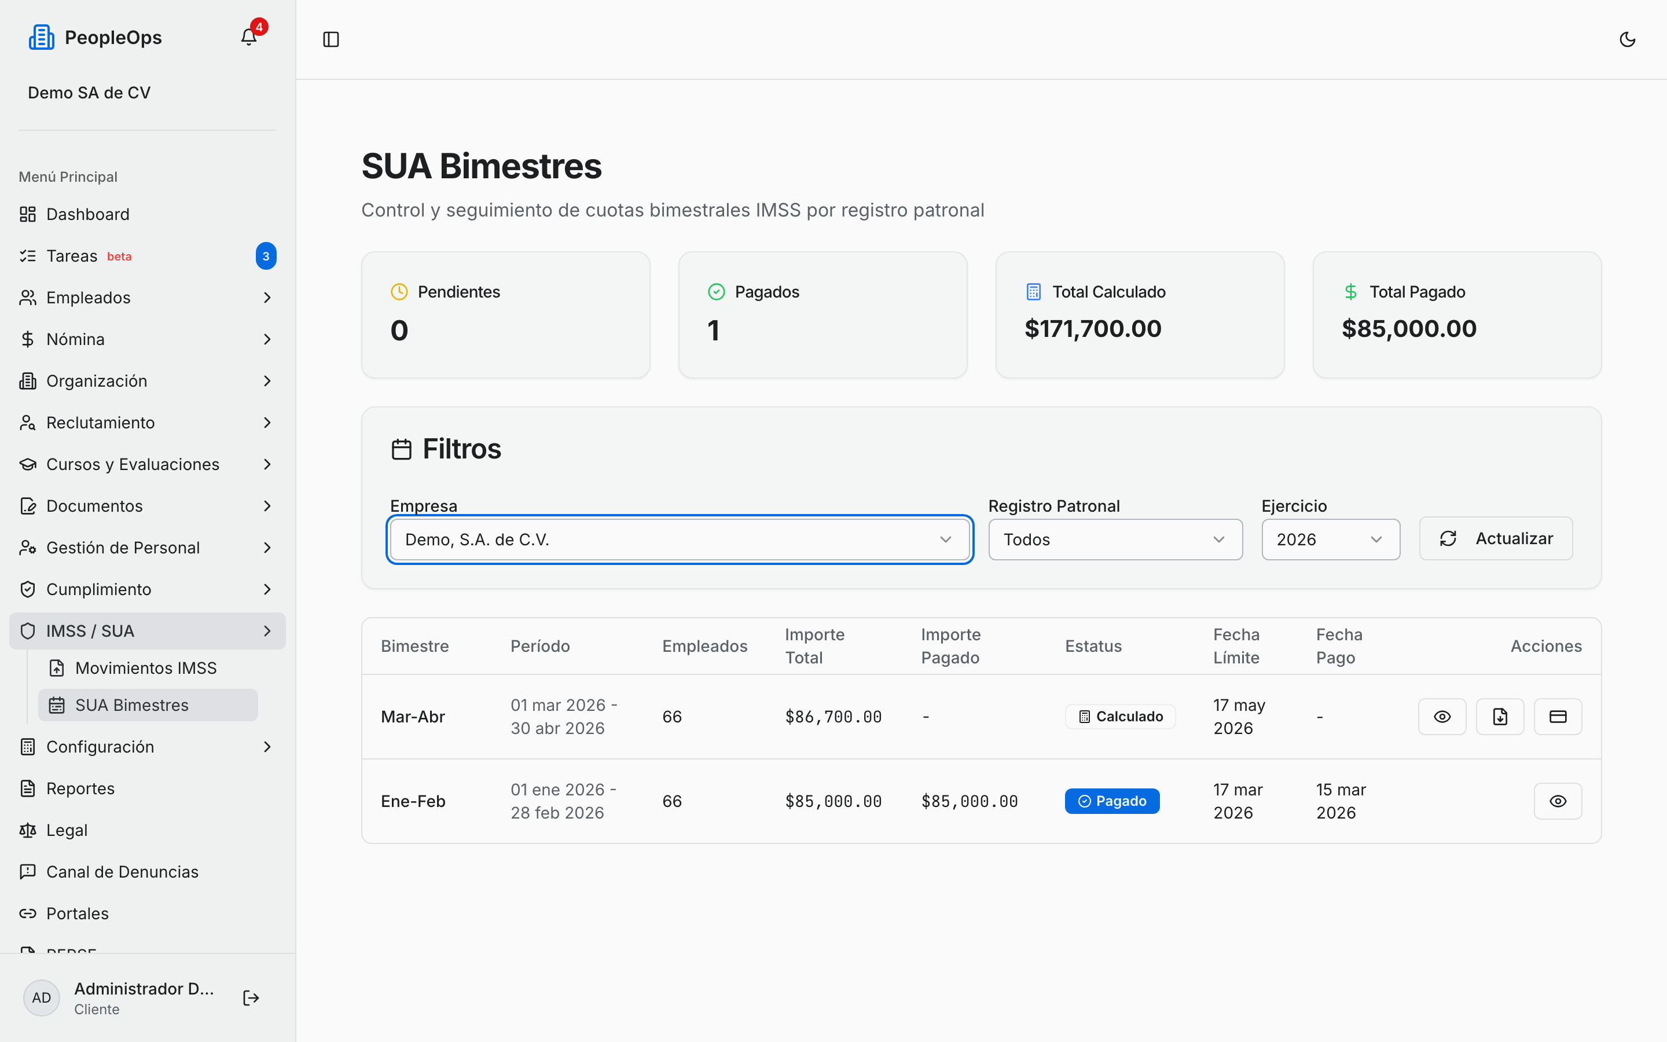The height and width of the screenshot is (1042, 1667).
Task: Go to Dashboard
Action: click(148, 214)
